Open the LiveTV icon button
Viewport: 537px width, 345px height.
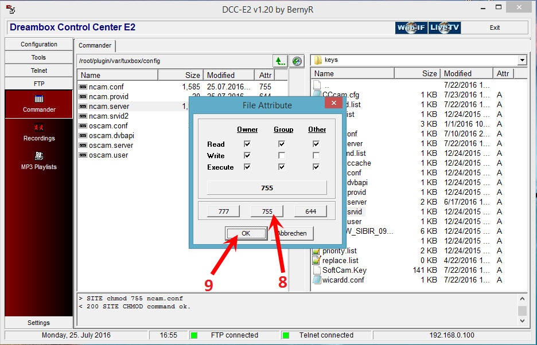[x=445, y=28]
